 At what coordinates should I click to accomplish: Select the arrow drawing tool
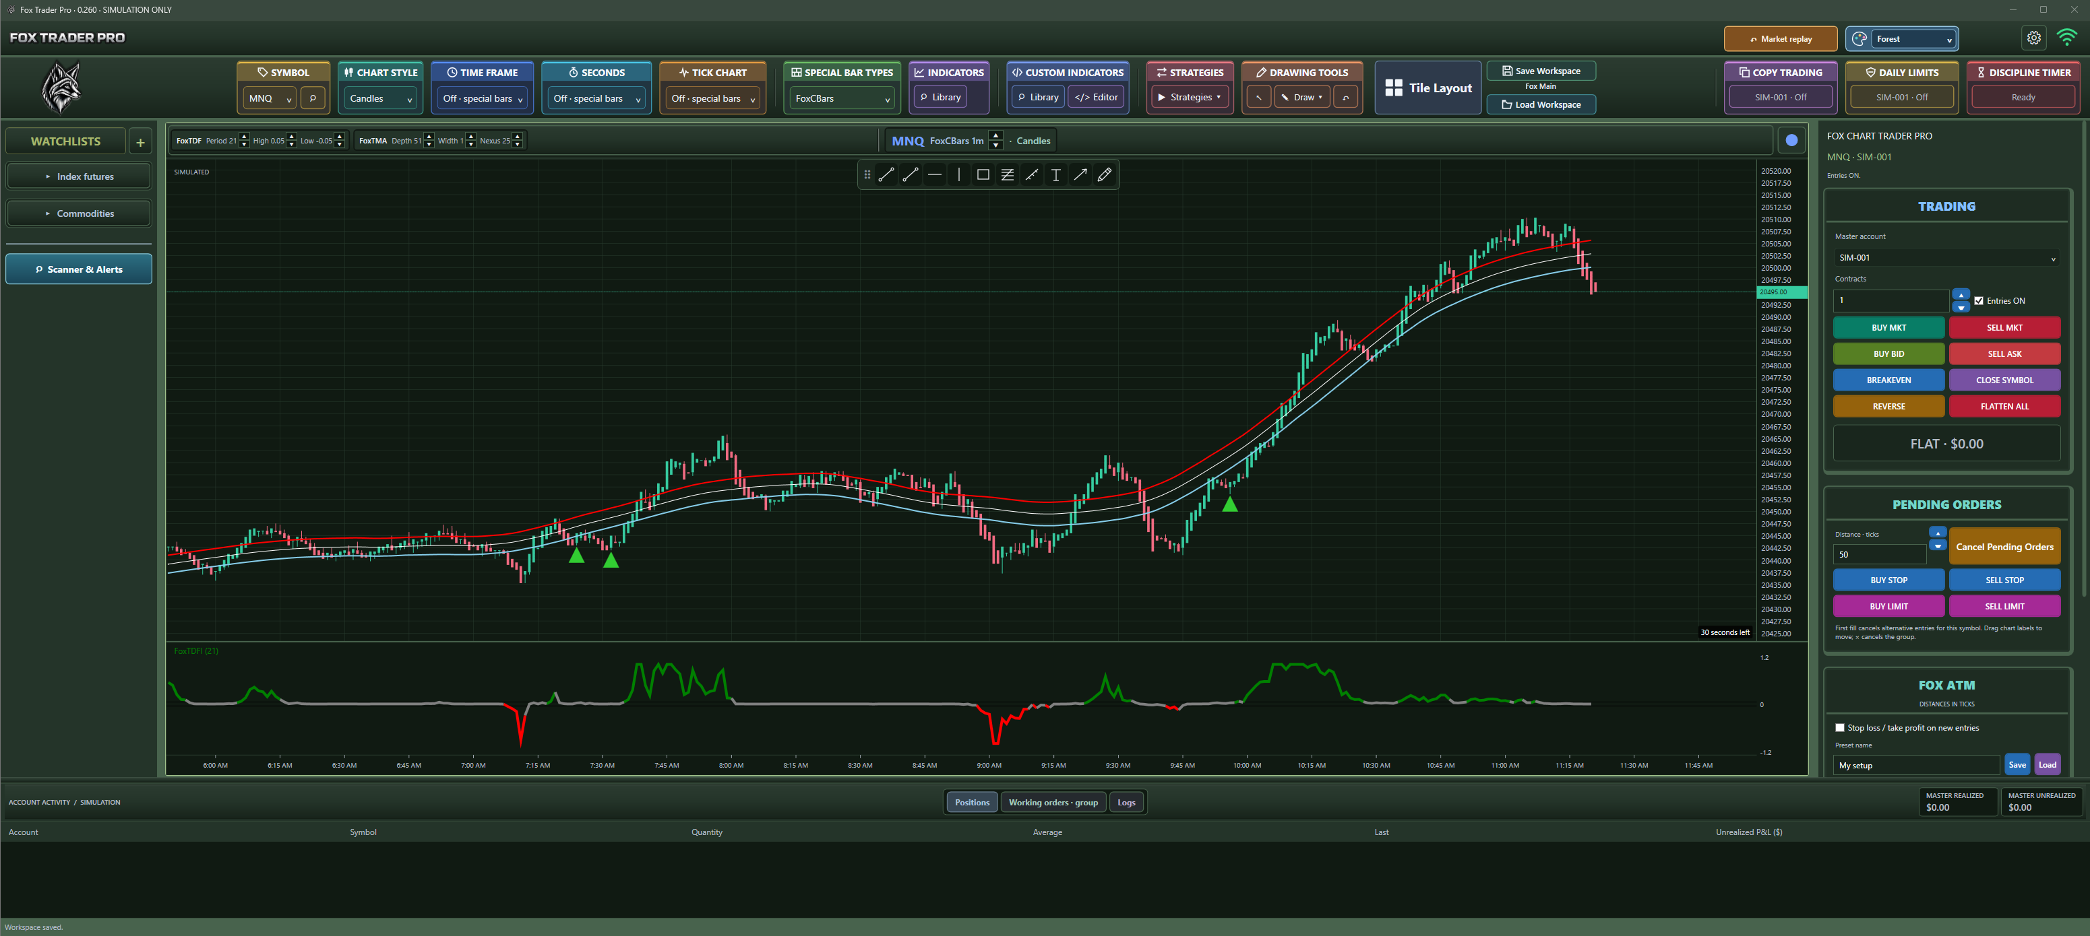(1080, 175)
